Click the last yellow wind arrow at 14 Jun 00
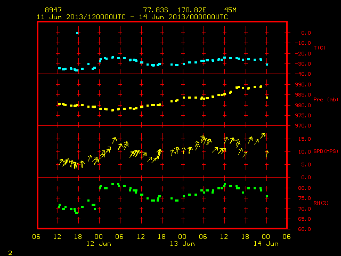Viewport: 341px width, 256px height. click(x=267, y=154)
